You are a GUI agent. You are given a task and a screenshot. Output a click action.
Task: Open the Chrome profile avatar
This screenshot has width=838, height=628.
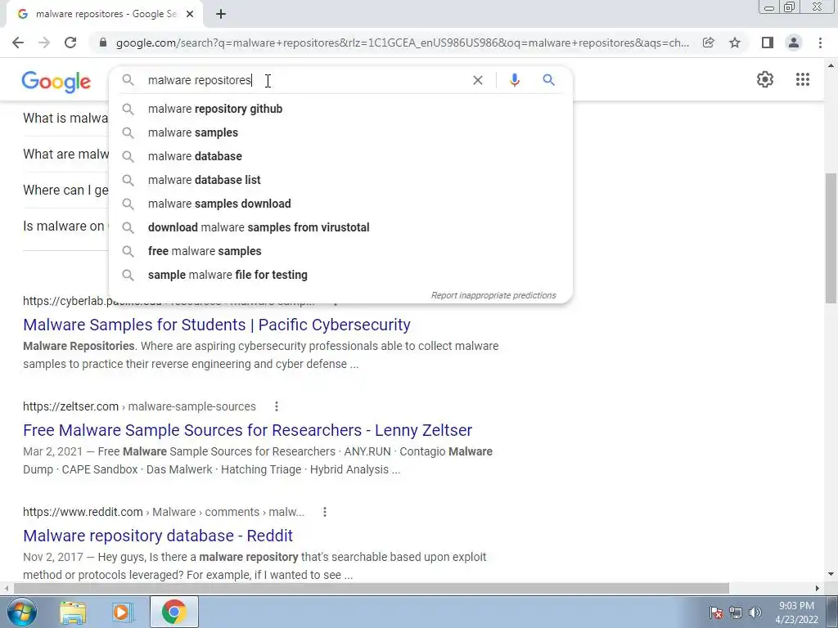click(794, 43)
